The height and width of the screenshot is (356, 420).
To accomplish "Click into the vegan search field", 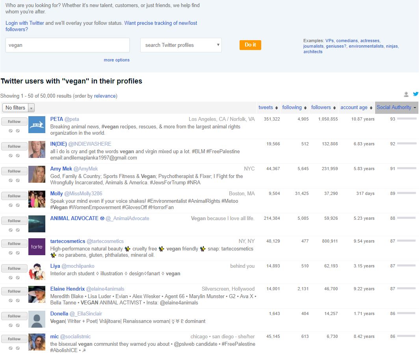I will pos(67,45).
